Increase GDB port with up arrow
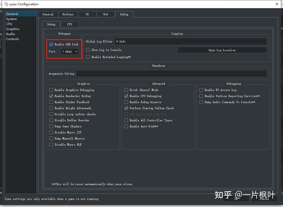 coord(77,51)
